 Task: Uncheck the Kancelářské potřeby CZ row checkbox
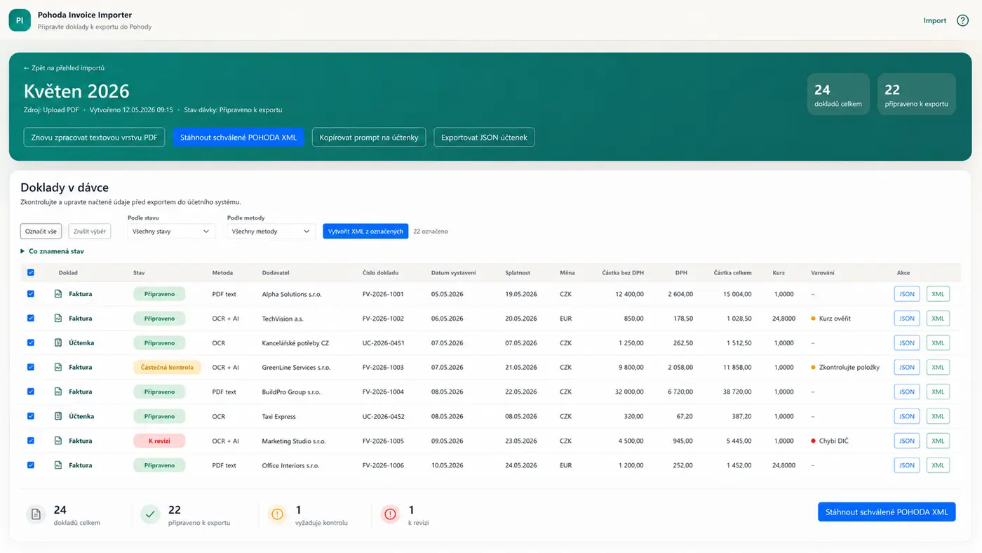pyautogui.click(x=30, y=343)
